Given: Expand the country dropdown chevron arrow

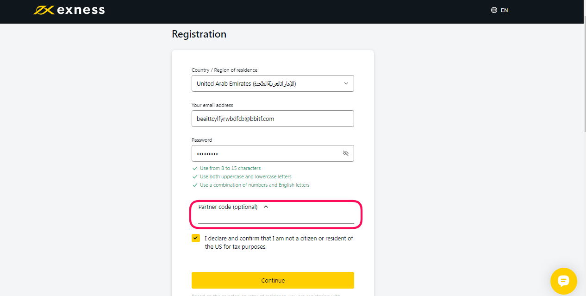Looking at the screenshot, I should 346,83.
